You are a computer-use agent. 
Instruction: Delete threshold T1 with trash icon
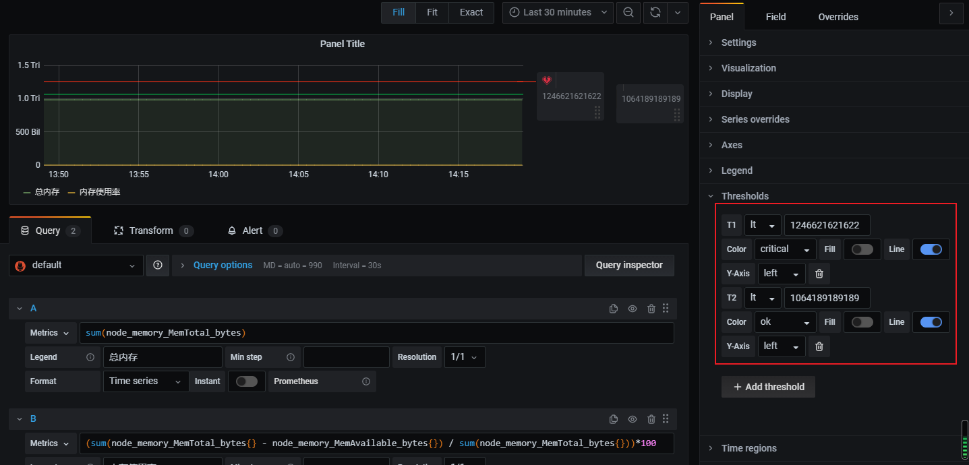pos(819,274)
